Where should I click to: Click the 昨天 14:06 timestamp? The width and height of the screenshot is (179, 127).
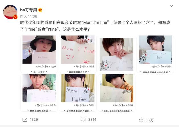[x=29, y=16]
